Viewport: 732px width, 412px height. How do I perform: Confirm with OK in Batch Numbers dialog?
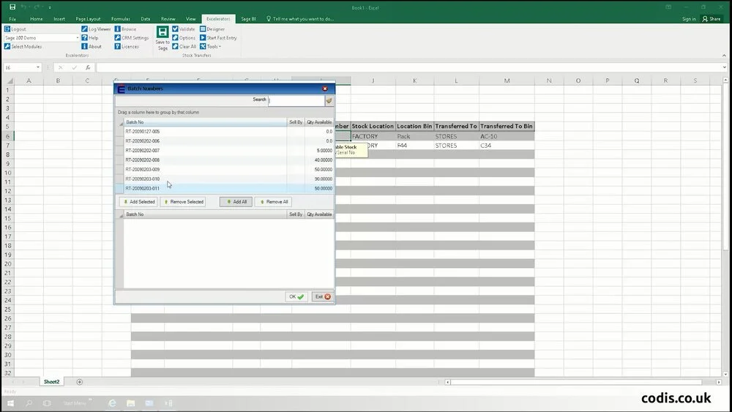(x=296, y=297)
